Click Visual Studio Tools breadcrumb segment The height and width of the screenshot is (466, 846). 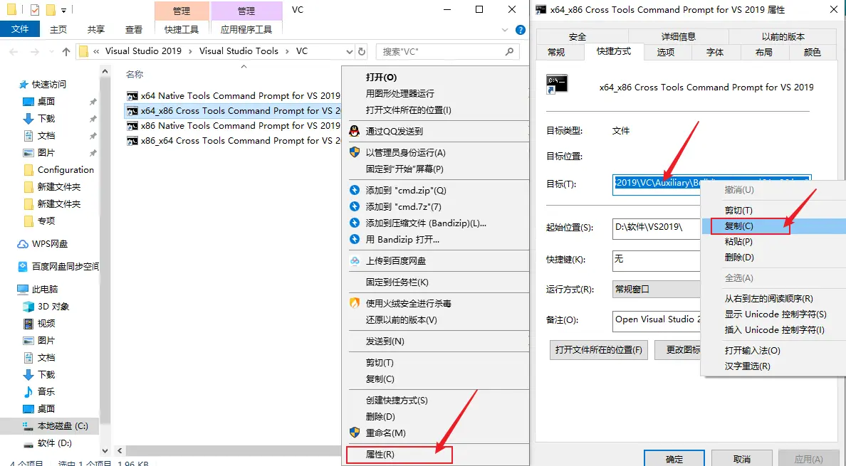click(239, 51)
